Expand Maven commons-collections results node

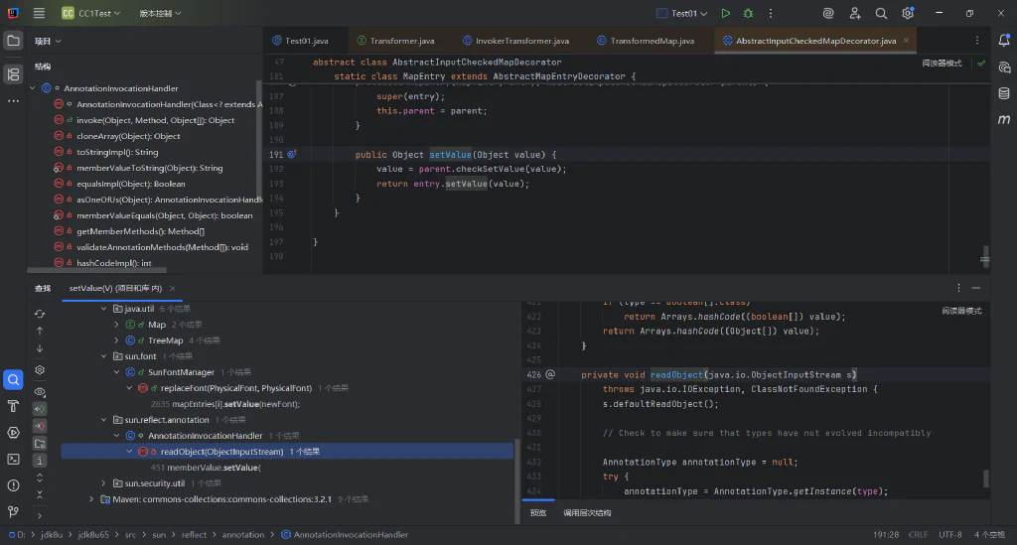coord(90,499)
